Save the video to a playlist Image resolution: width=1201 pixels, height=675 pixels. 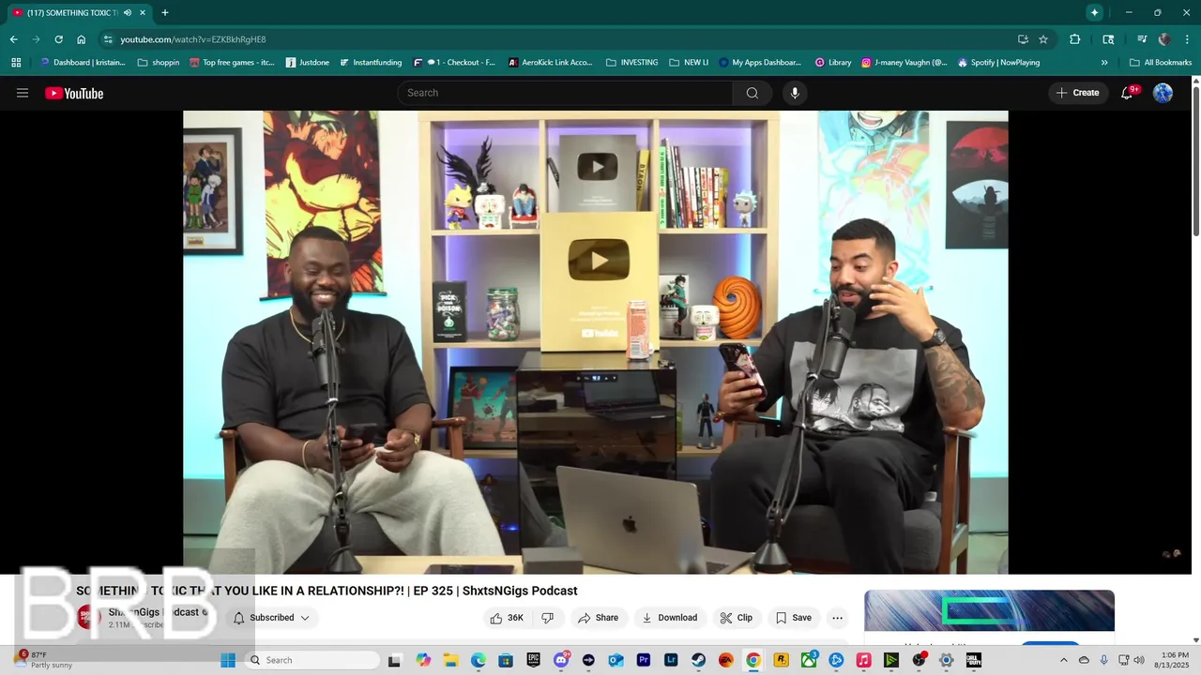(x=793, y=618)
